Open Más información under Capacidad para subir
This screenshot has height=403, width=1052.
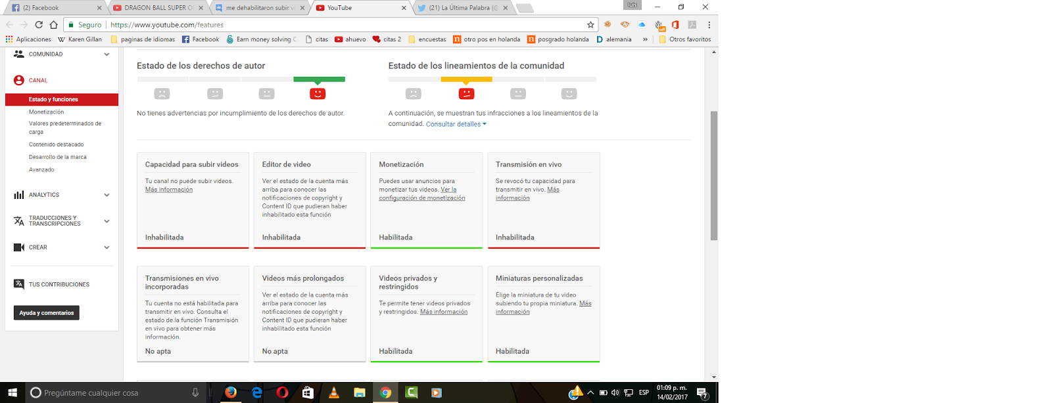(169, 190)
